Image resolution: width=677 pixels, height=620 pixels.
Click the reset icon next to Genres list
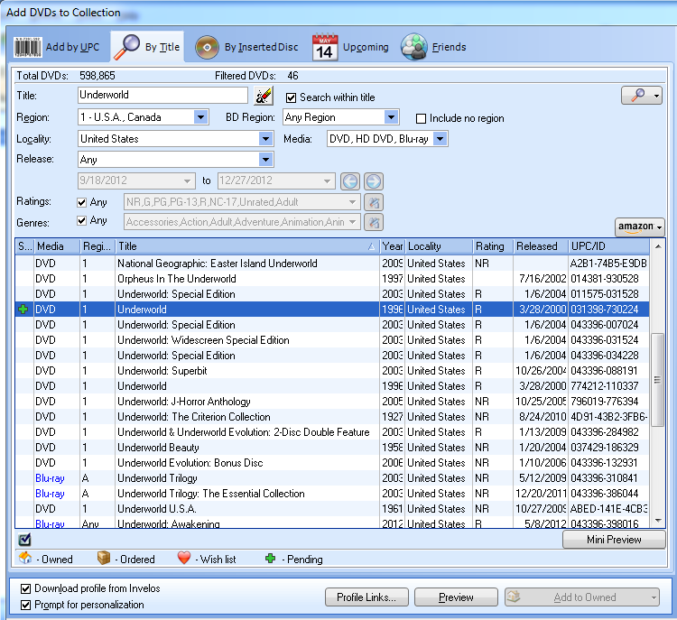[374, 222]
